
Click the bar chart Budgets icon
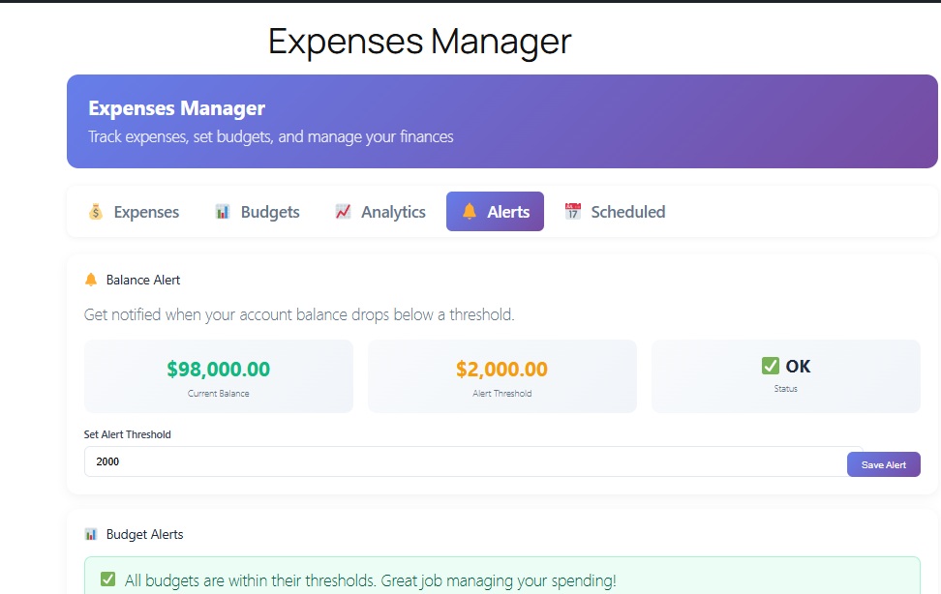pyautogui.click(x=223, y=212)
